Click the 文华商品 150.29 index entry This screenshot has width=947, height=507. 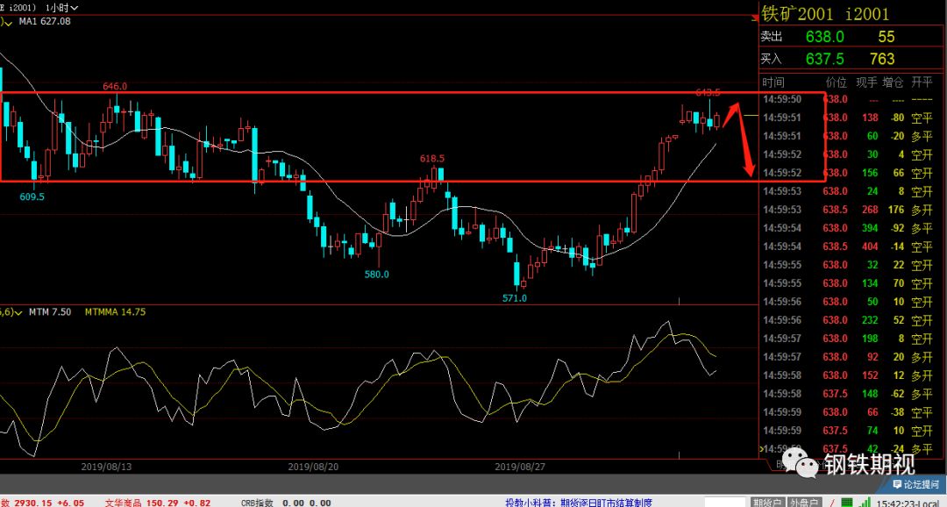click(158, 502)
